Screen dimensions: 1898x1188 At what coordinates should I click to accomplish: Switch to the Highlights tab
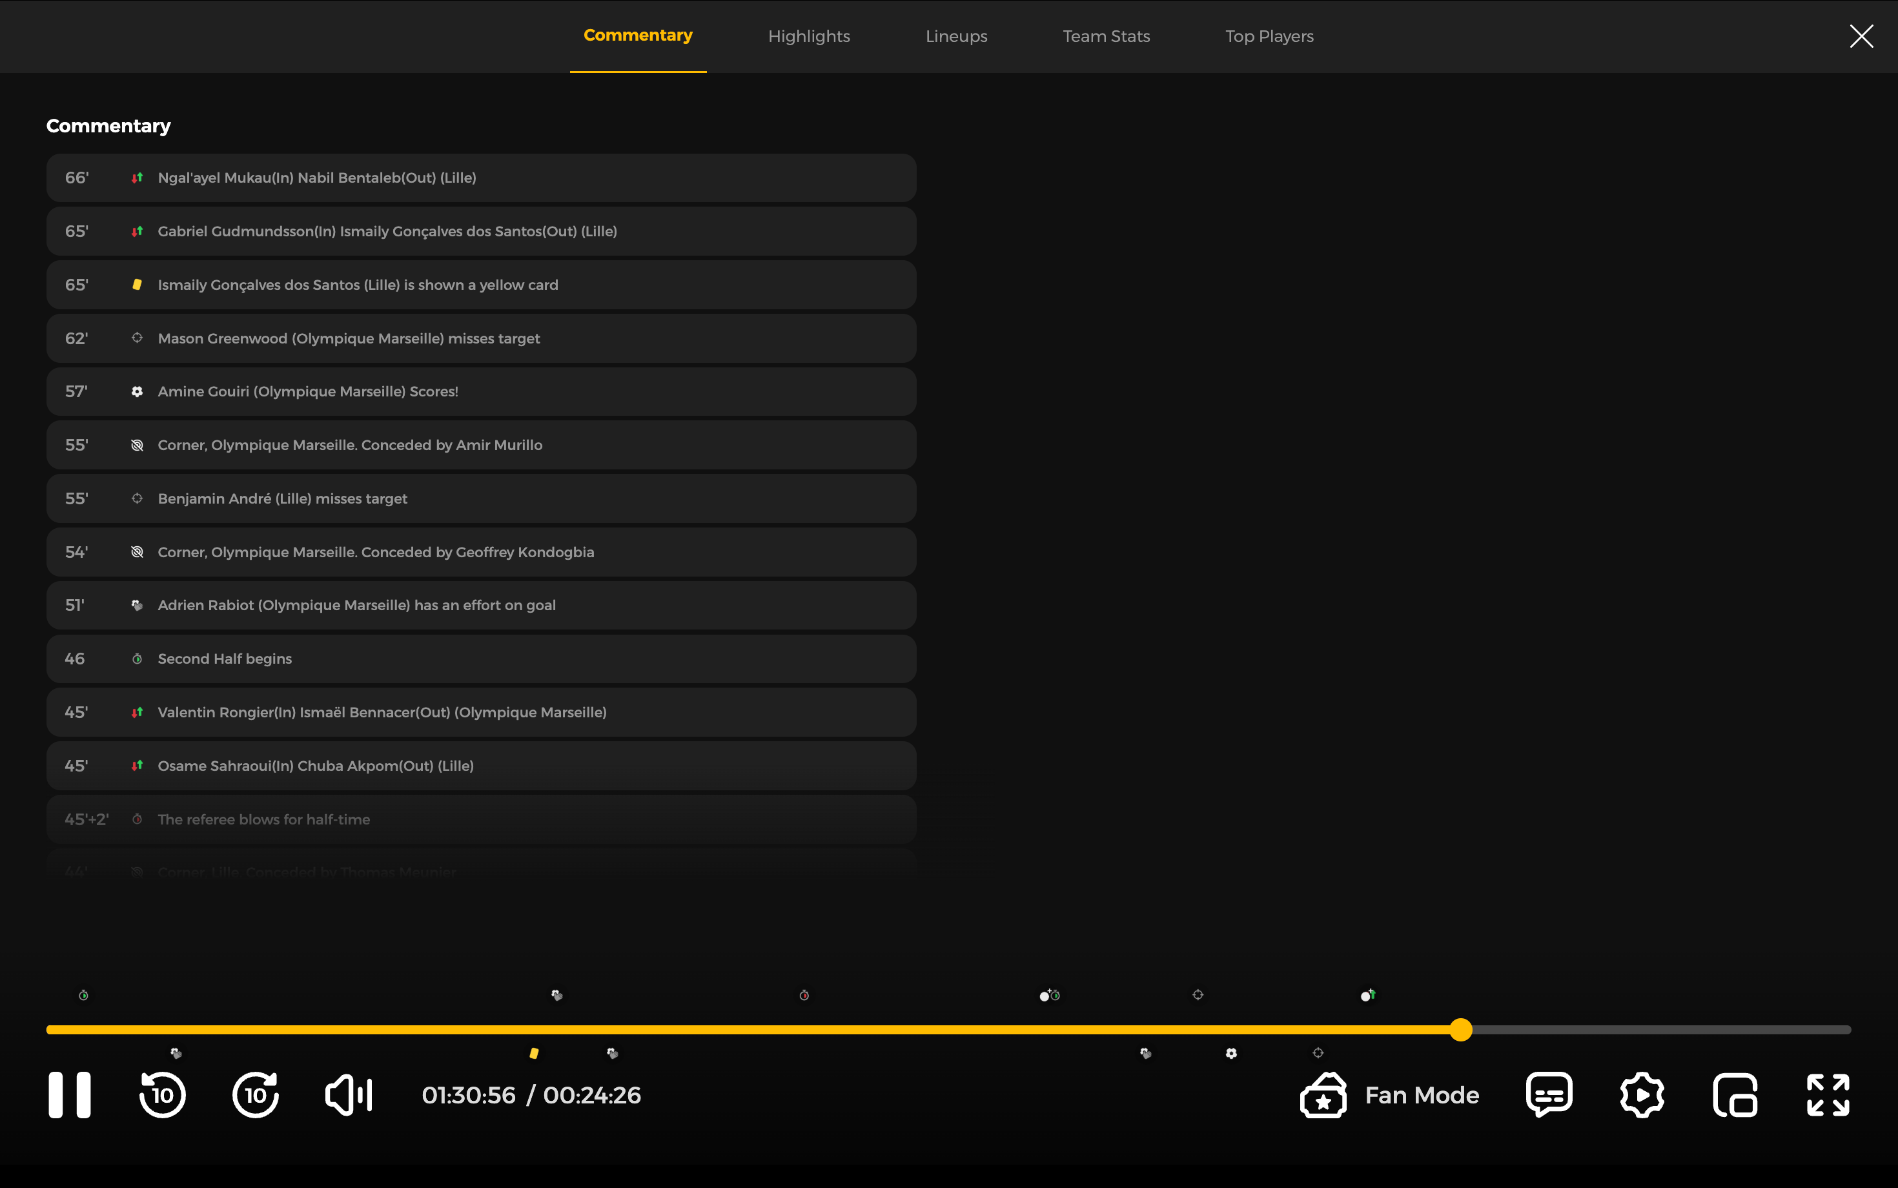pyautogui.click(x=809, y=36)
